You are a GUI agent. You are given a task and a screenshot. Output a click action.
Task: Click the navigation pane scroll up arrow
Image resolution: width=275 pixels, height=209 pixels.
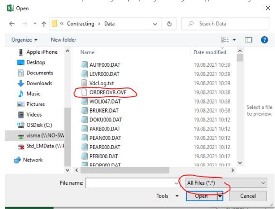68,51
